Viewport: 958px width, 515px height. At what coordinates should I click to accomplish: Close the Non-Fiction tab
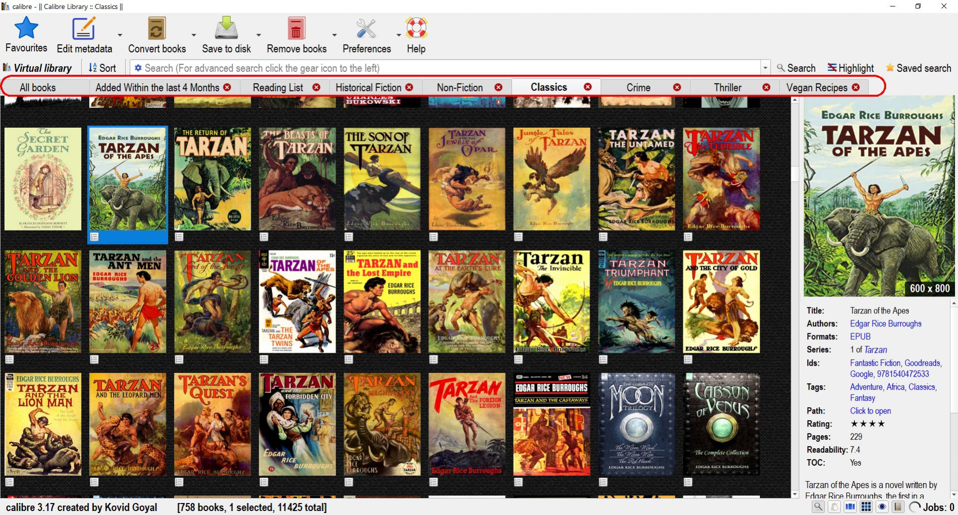click(498, 87)
